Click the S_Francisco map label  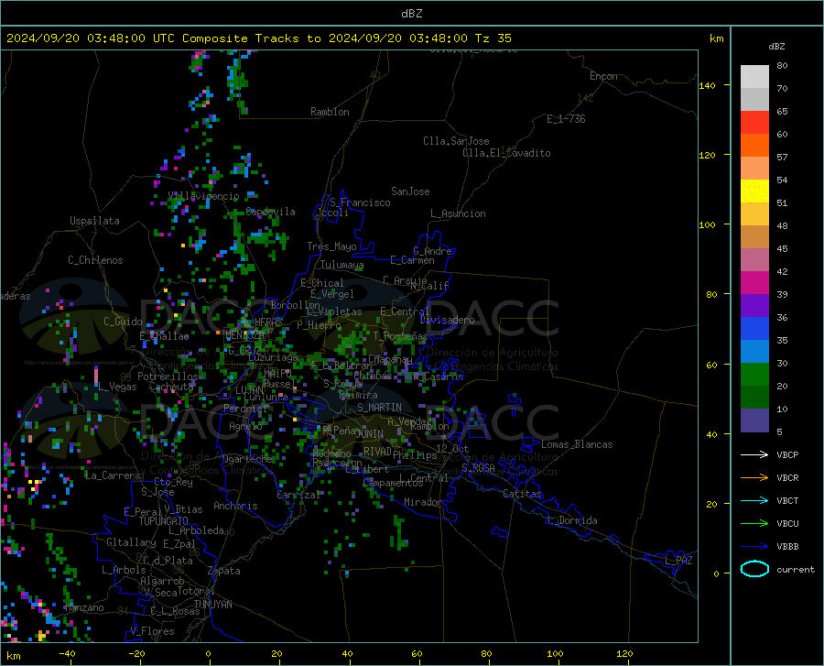click(x=360, y=202)
